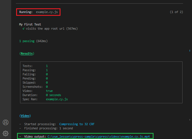Open the video output file path link

99,137
